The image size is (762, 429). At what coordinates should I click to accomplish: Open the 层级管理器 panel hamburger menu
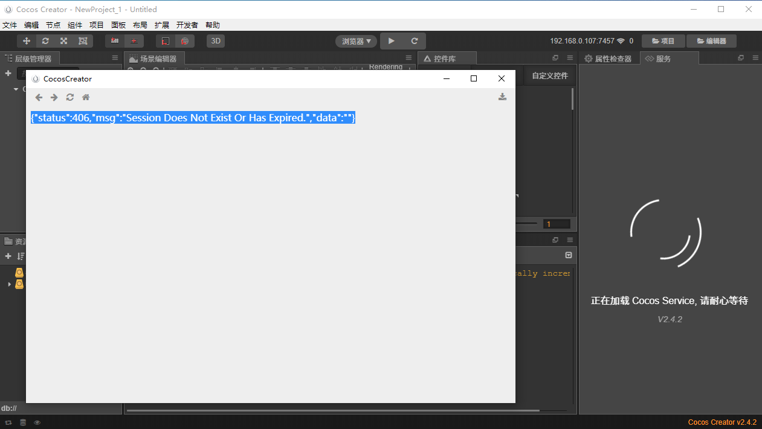[x=115, y=58]
